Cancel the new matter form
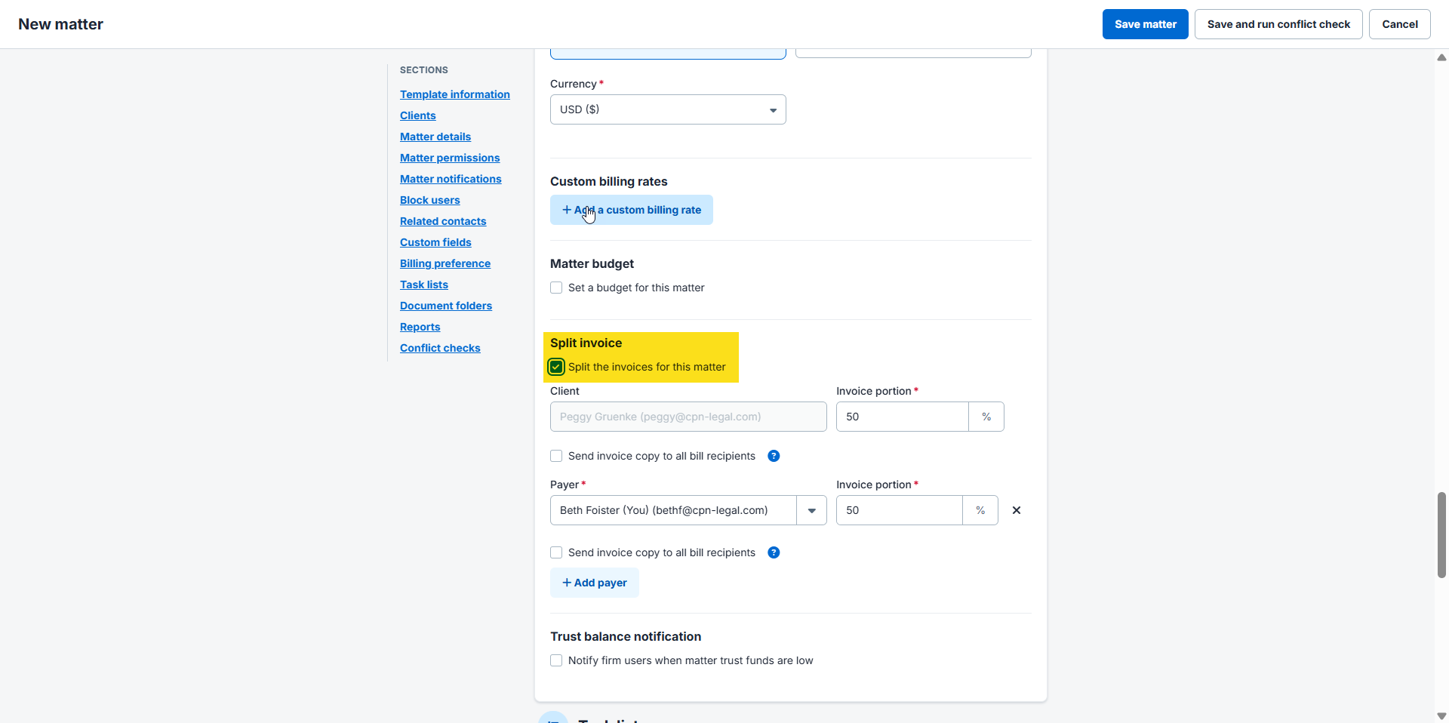Screen dimensions: 1449x723 click(x=1399, y=24)
